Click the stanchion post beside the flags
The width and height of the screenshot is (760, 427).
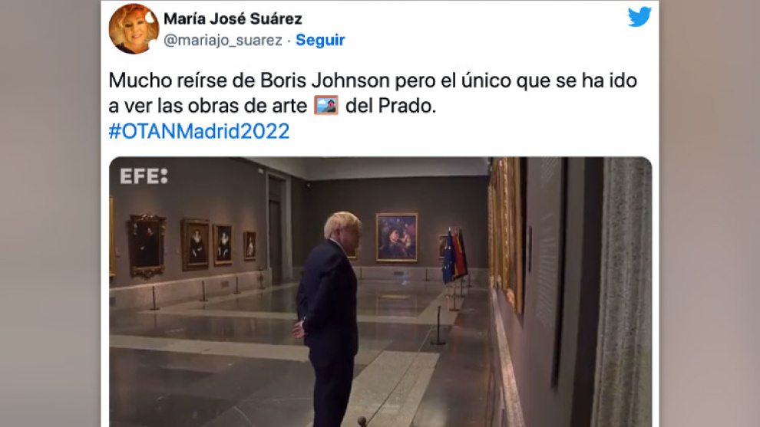pyautogui.click(x=438, y=325)
